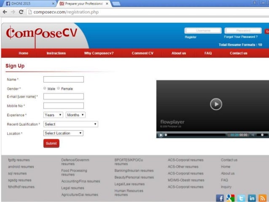Open ACS-Other resumes footer link
Viewport: 269px width, 202px height.
183,167
